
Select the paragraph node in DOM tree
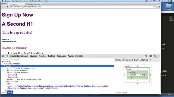[x=24, y=79]
